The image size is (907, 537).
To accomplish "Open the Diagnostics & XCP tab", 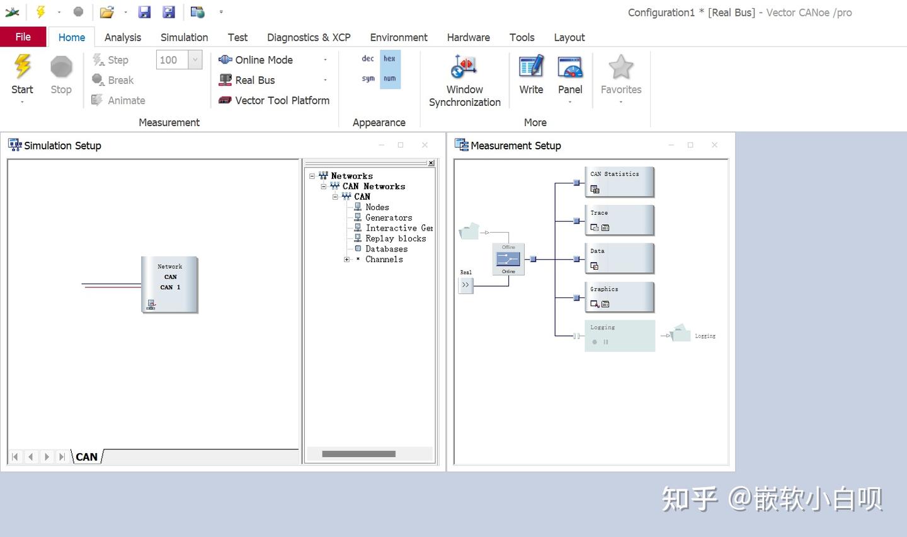I will (x=309, y=37).
